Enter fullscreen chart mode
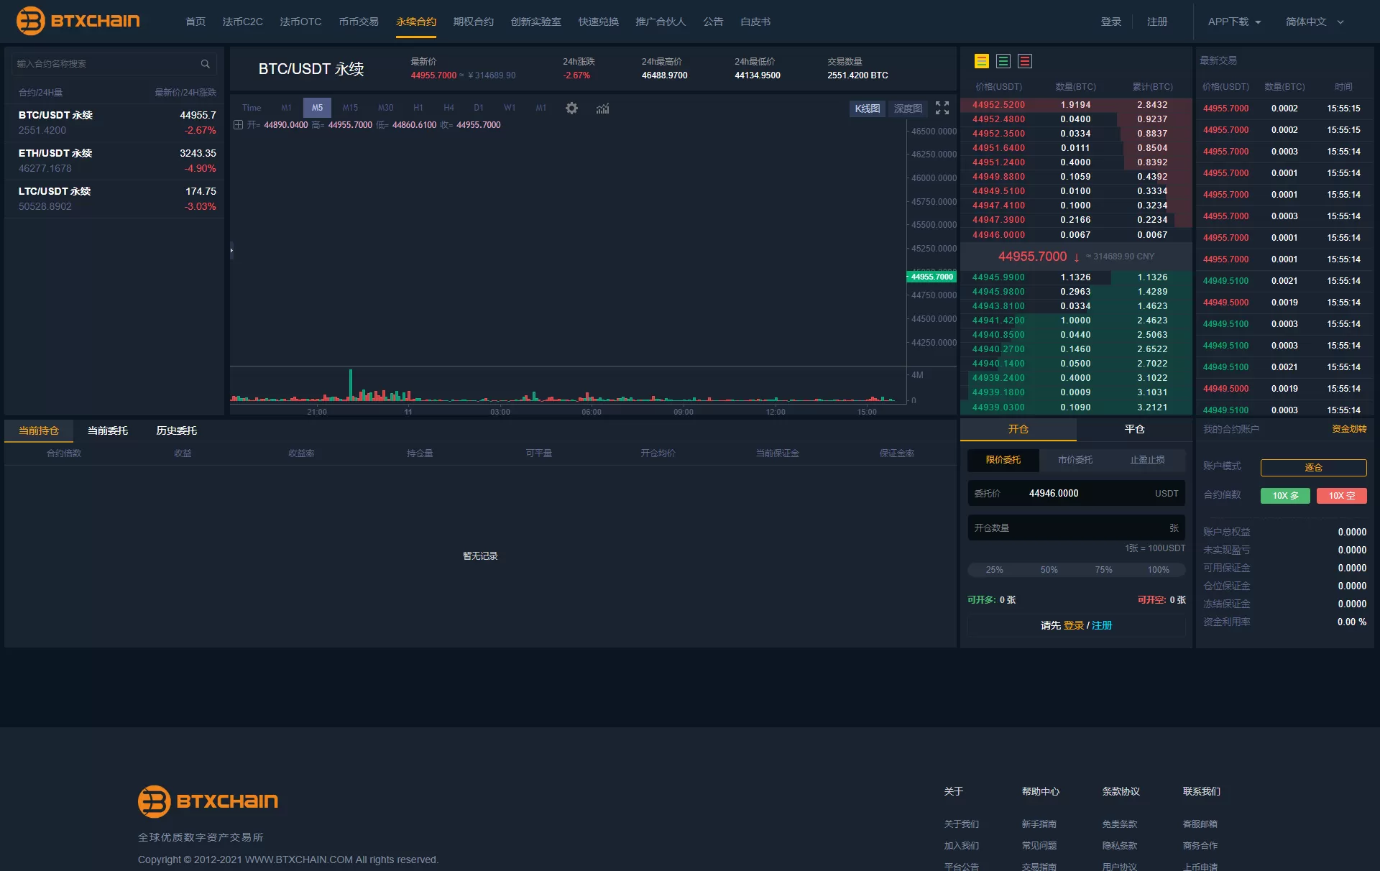This screenshot has height=871, width=1380. pos(942,108)
